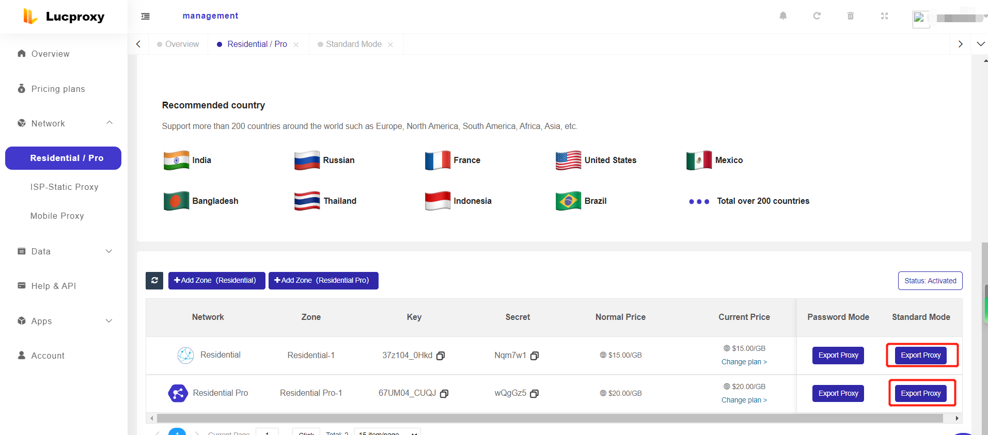Collapse the sidebar with the menu icon

[146, 17]
